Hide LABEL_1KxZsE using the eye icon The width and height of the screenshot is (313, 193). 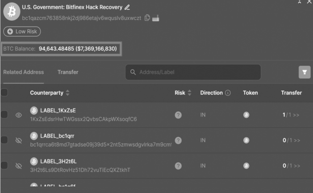(19, 115)
